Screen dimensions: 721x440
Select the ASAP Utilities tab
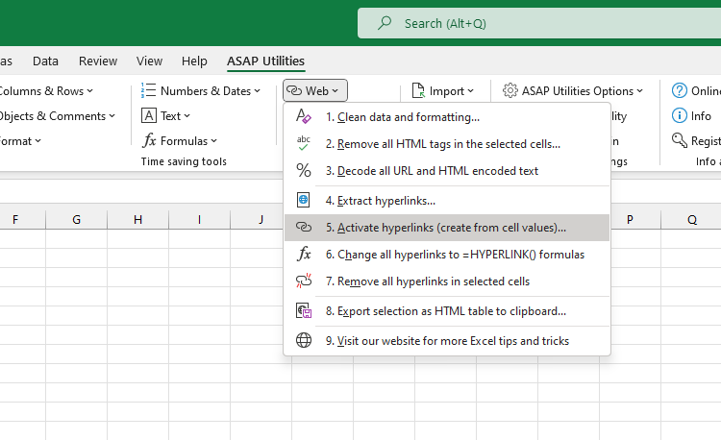(265, 61)
